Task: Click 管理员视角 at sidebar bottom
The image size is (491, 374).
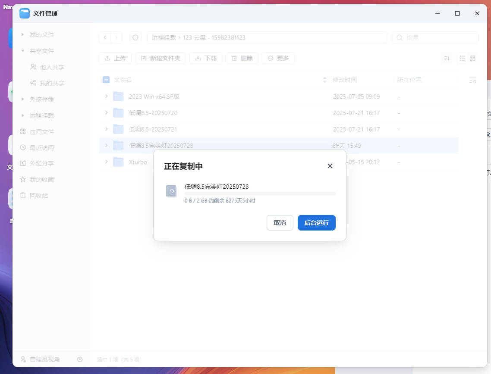Action: pos(44,359)
